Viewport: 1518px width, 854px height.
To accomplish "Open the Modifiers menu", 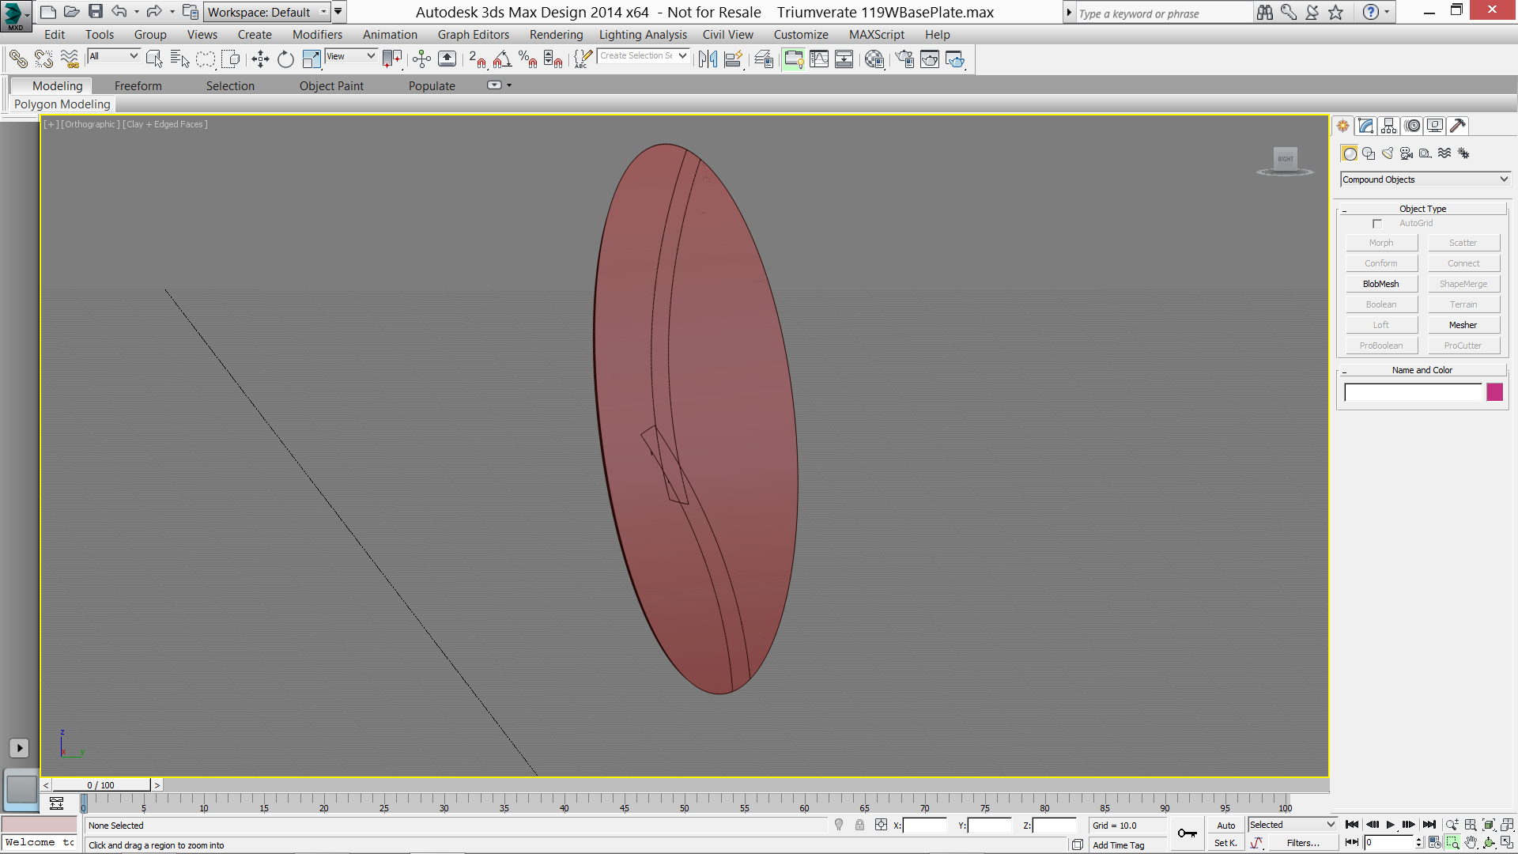I will click(x=317, y=35).
